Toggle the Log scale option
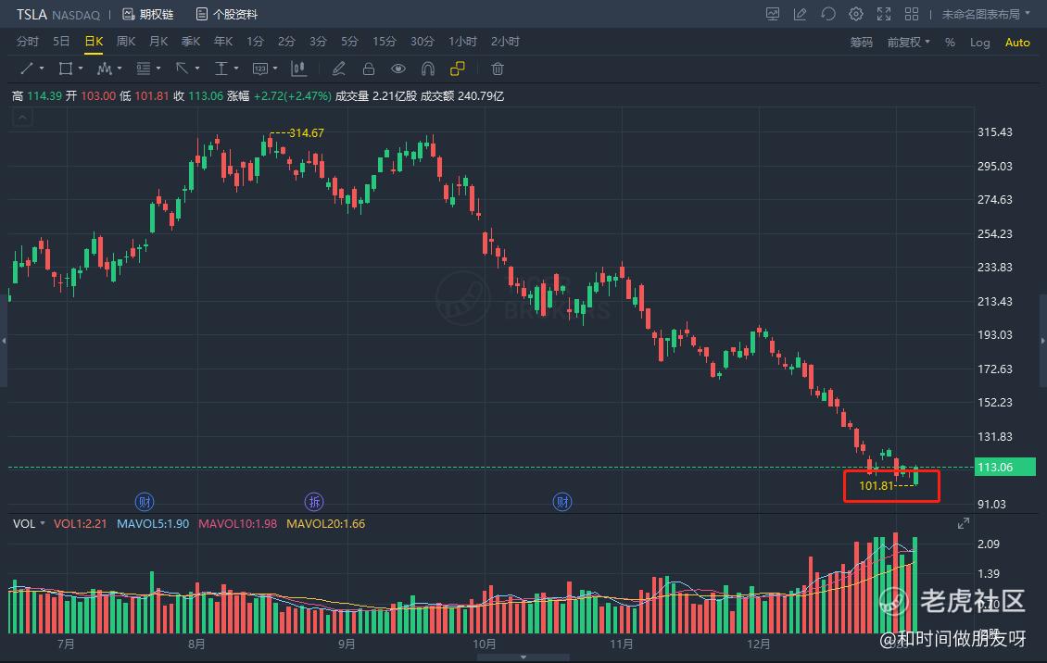The image size is (1047, 663). 979,42
